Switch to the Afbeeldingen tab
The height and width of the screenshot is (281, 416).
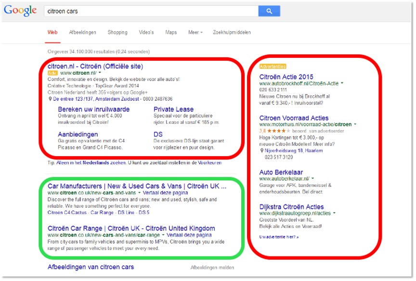point(82,32)
